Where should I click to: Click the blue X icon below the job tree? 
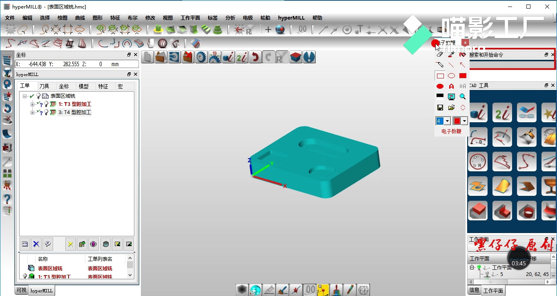coord(36,244)
